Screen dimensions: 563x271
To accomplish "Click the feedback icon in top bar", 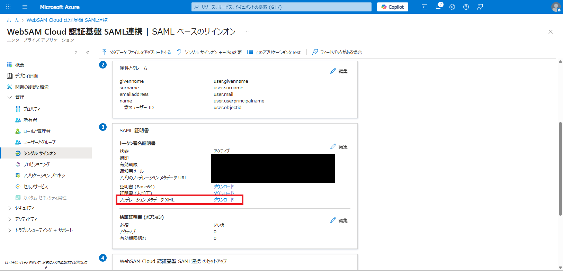I will [x=480, y=7].
